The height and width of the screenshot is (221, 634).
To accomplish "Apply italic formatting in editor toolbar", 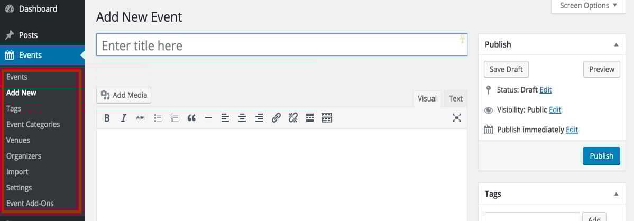I will tap(124, 118).
